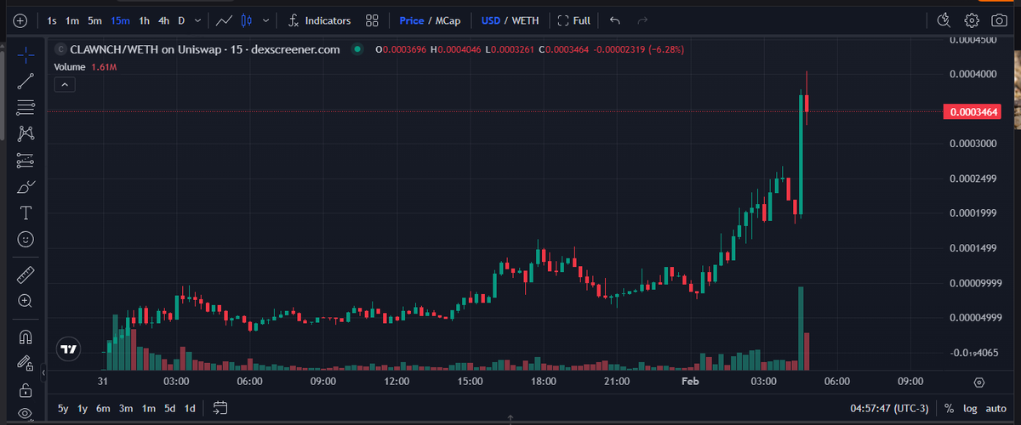1021x425 pixels.
Task: Select the 5m timeframe
Action: point(95,20)
